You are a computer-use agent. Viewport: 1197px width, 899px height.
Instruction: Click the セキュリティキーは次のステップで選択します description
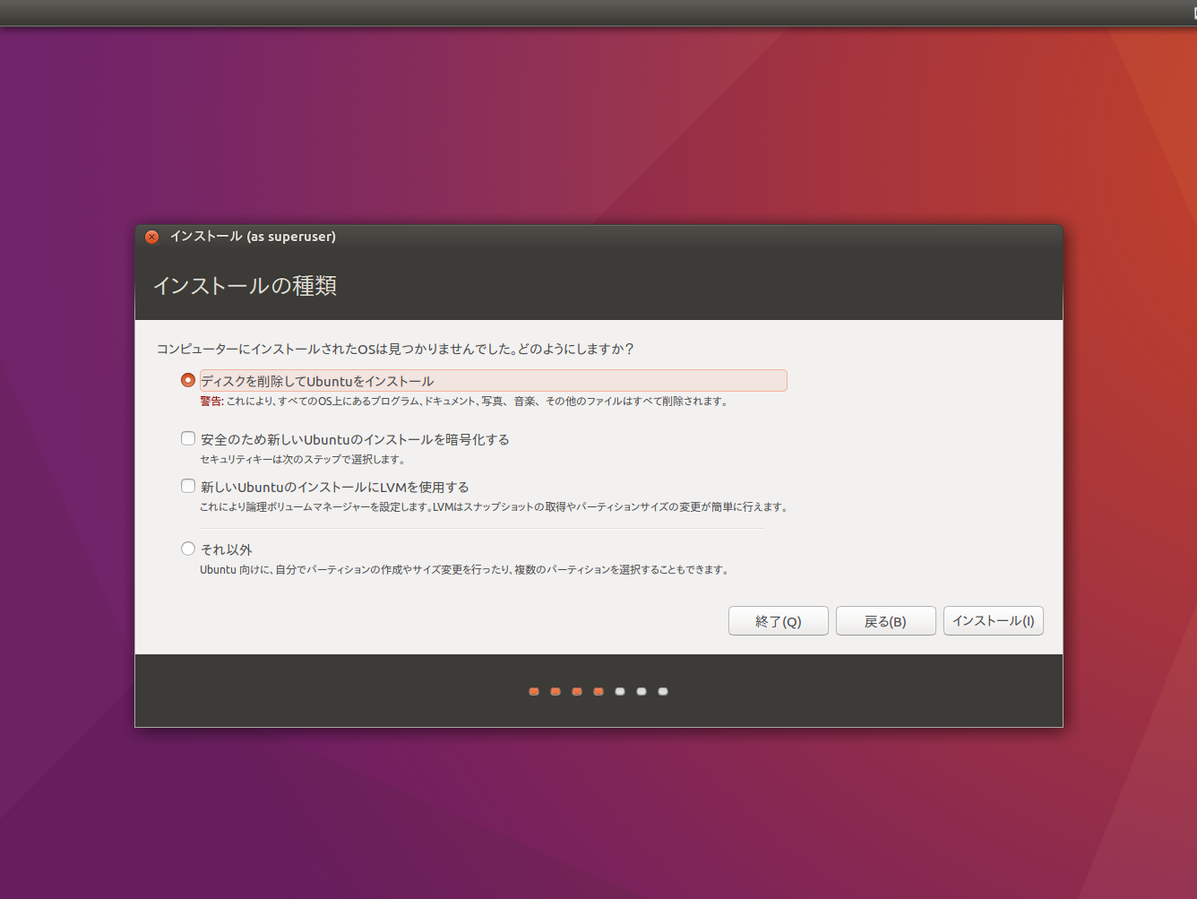point(303,460)
